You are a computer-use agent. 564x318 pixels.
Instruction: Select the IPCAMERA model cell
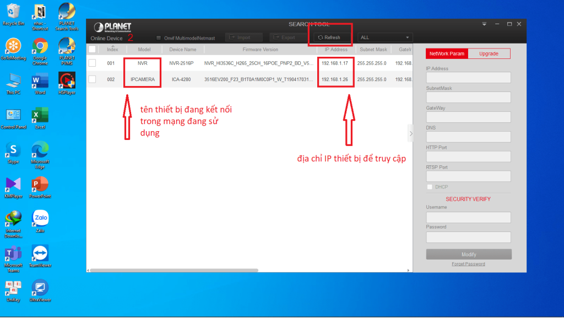pyautogui.click(x=143, y=79)
